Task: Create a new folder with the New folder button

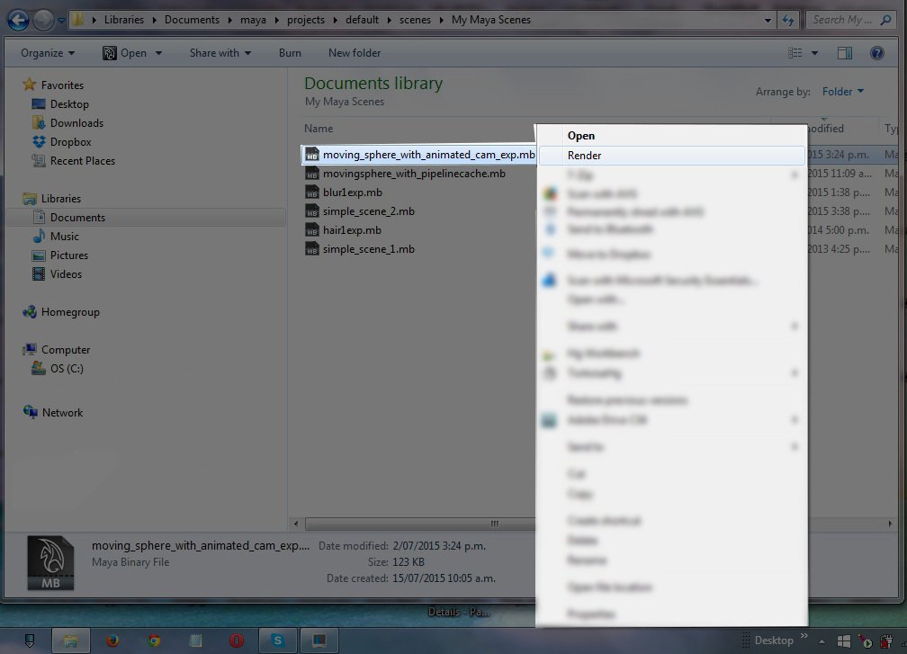Action: [x=354, y=53]
